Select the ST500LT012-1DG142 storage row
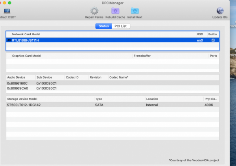This screenshot has width=236, height=166. 24,105
